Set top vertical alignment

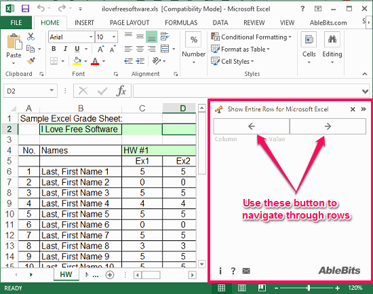coord(128,36)
